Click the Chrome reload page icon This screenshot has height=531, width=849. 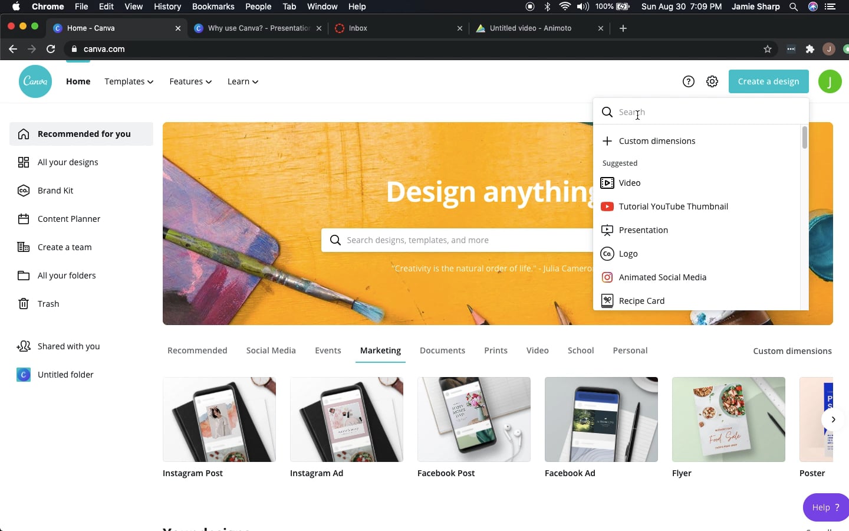pos(51,49)
